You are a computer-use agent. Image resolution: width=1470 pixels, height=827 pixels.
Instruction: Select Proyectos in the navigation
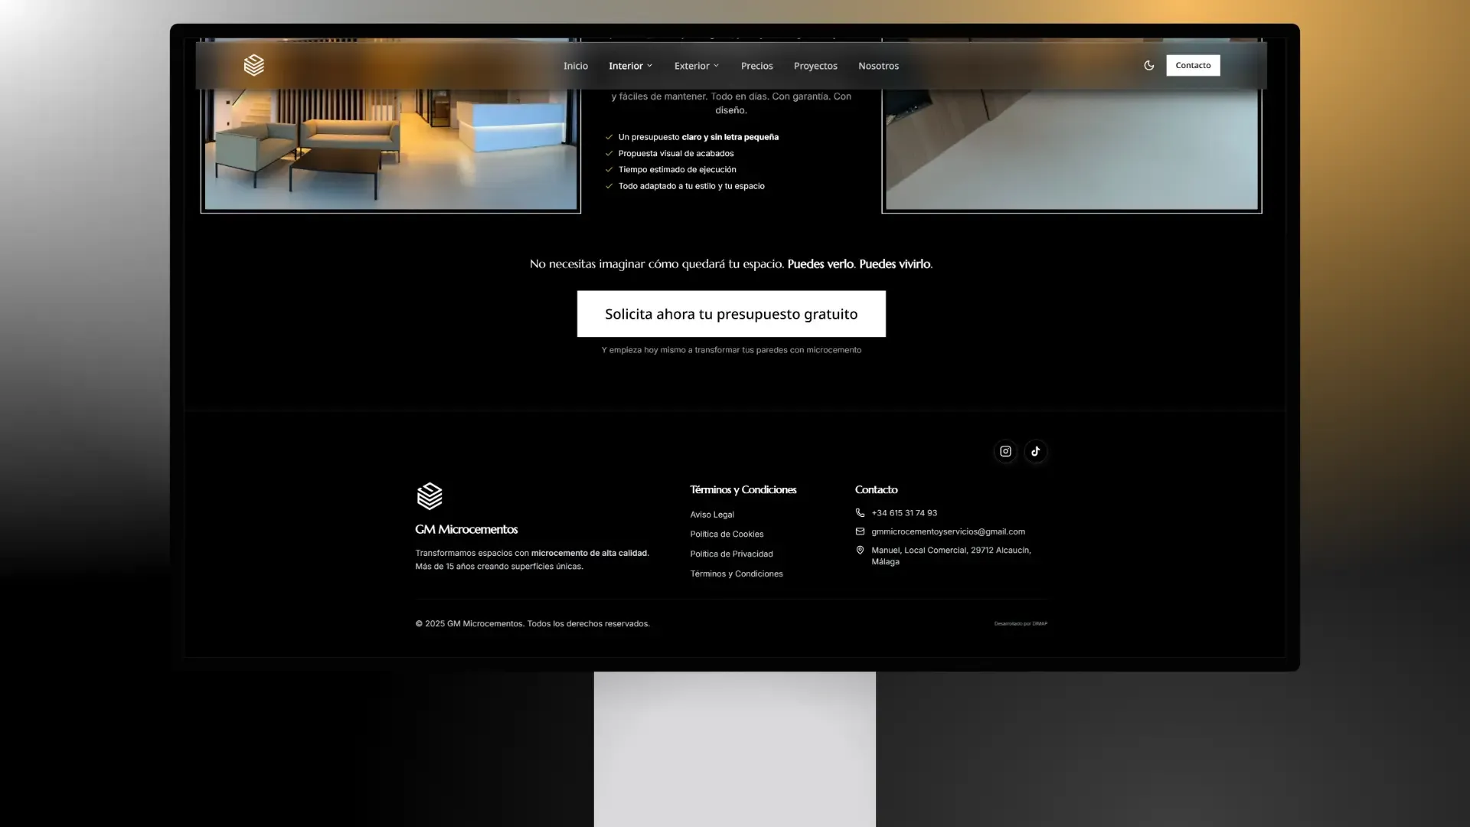815,66
